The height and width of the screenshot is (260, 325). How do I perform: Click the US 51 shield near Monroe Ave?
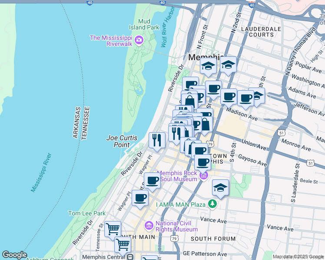tap(282, 133)
